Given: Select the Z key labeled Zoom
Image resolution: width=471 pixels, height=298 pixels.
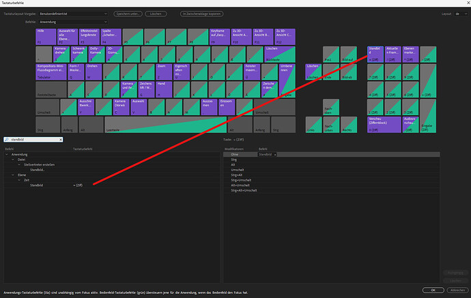Looking at the screenshot, I should click(164, 72).
